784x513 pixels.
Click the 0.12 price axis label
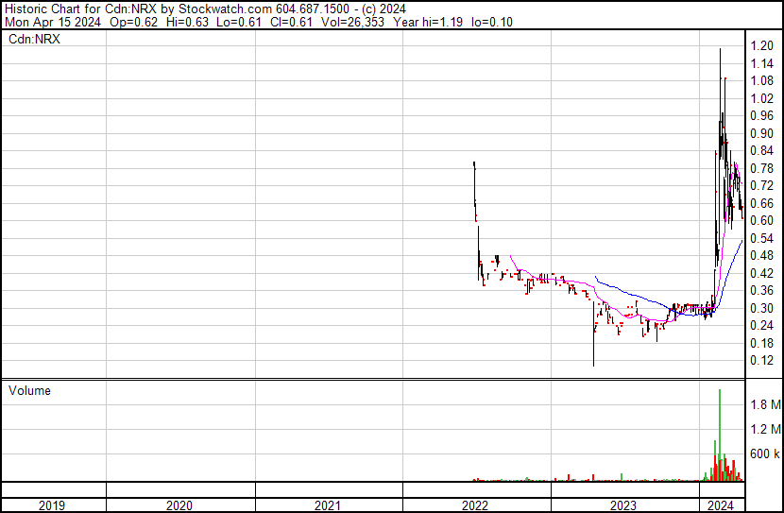tap(761, 361)
